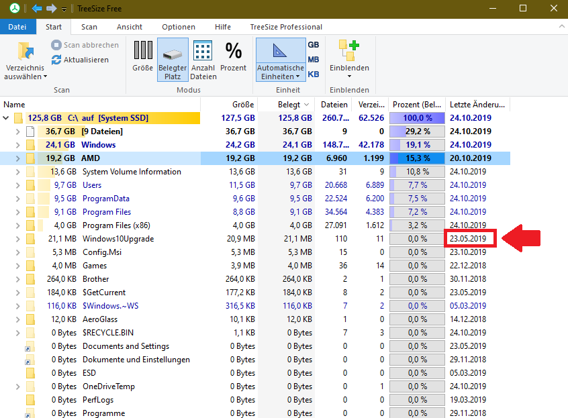Collapse the ribbon with the chevron
568x418 pixels.
click(x=561, y=26)
